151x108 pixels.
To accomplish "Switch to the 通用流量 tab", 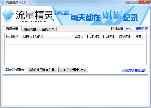I will (12, 29).
